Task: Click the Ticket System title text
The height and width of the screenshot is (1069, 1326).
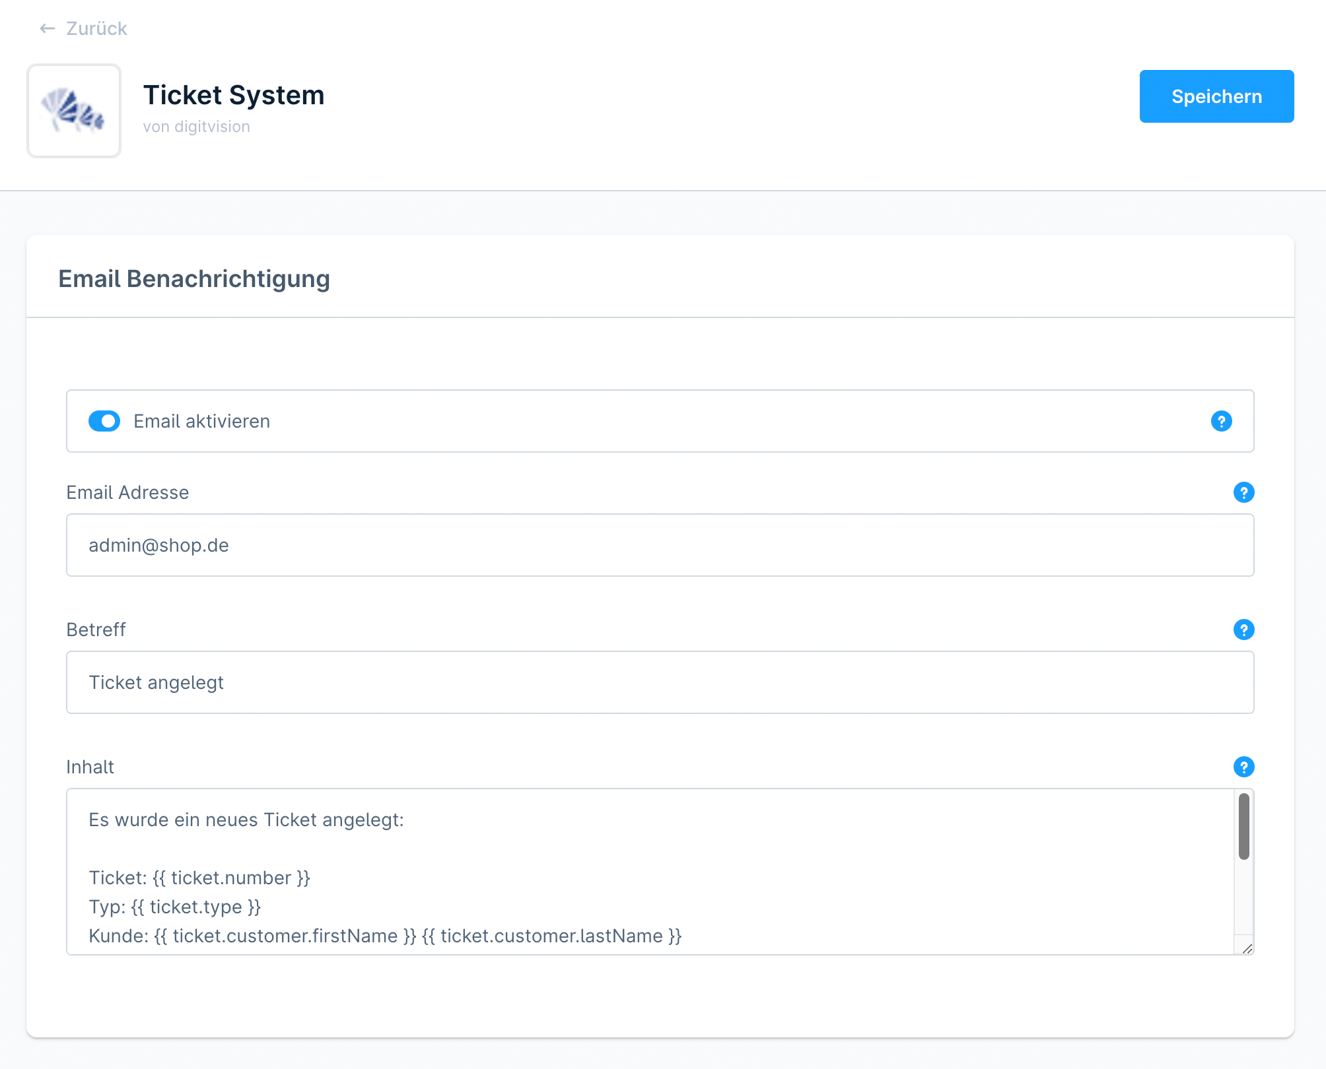Action: 234,95
